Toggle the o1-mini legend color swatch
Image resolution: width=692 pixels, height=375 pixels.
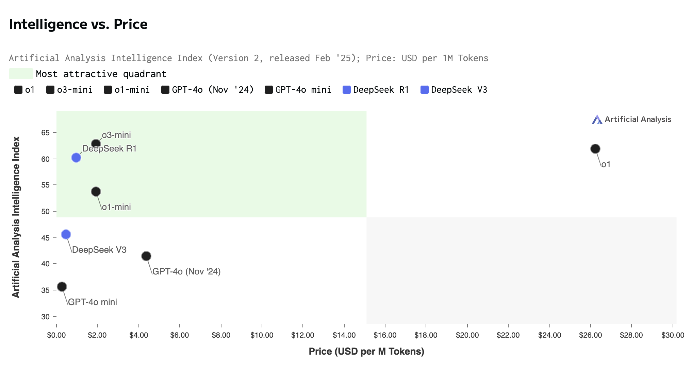point(108,90)
